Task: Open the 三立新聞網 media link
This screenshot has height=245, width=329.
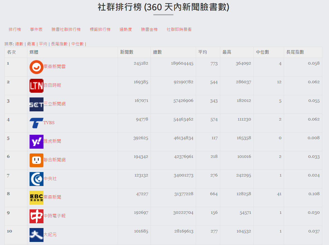Action: pyautogui.click(x=55, y=104)
